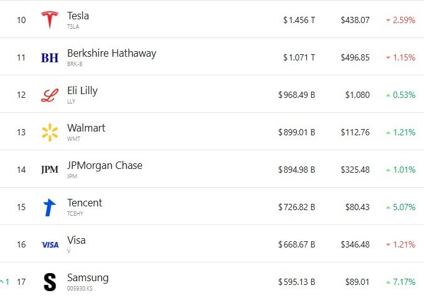Click the Tencent logo icon

[x=49, y=207]
